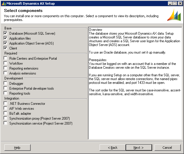Open Help for setup
184x154 pixels.
pyautogui.click(x=17, y=148)
